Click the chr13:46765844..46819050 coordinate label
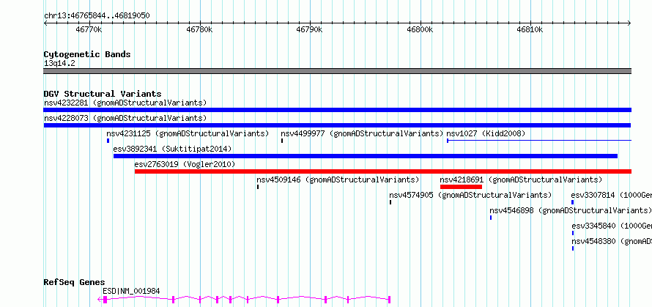652x307 pixels. pos(97,15)
